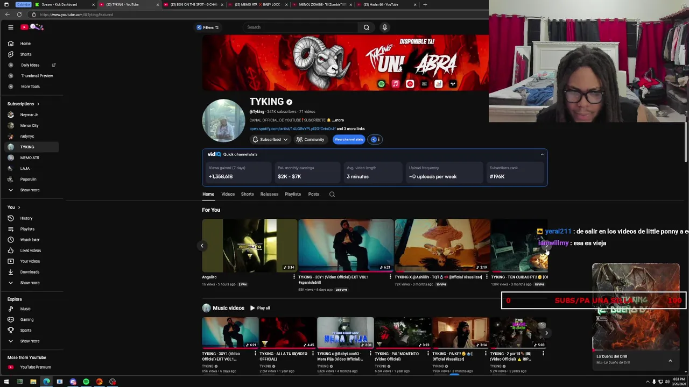Click View channel stats button
This screenshot has width=689, height=387.
click(x=348, y=140)
